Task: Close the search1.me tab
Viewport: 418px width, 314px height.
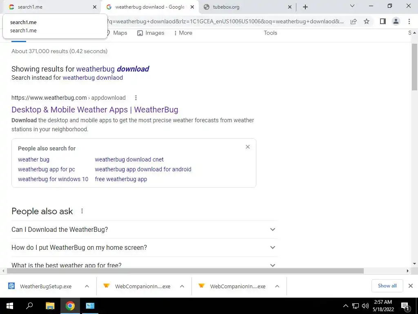Action: [94, 7]
